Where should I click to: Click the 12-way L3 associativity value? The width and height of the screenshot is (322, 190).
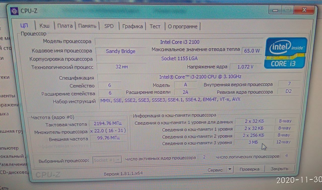click(283, 142)
